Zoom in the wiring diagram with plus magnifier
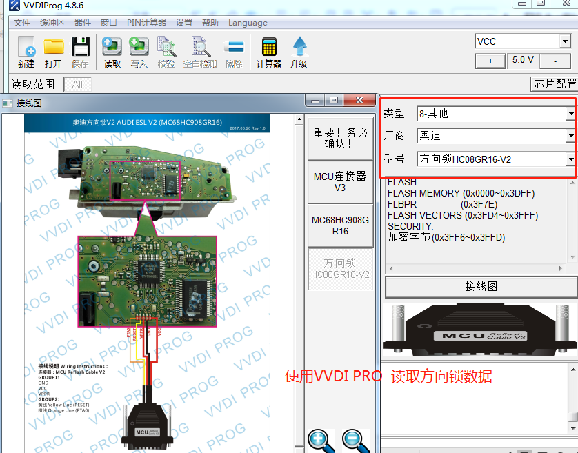This screenshot has height=453, width=578. (x=320, y=441)
